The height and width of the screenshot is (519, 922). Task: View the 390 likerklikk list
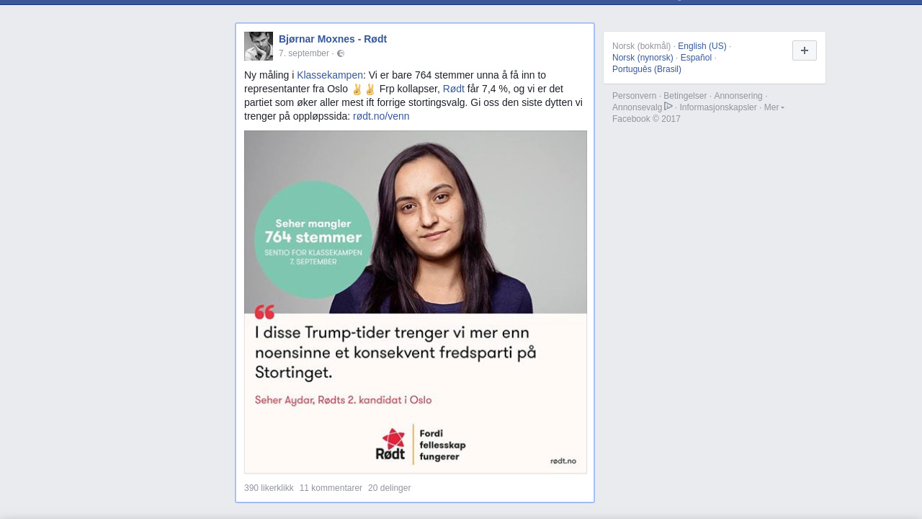point(269,488)
